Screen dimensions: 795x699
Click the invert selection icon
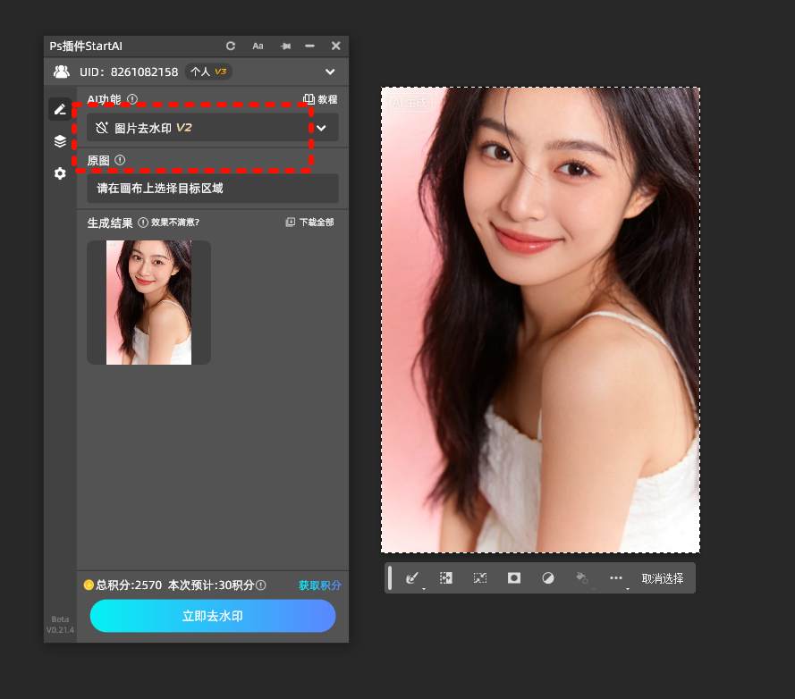pos(446,578)
